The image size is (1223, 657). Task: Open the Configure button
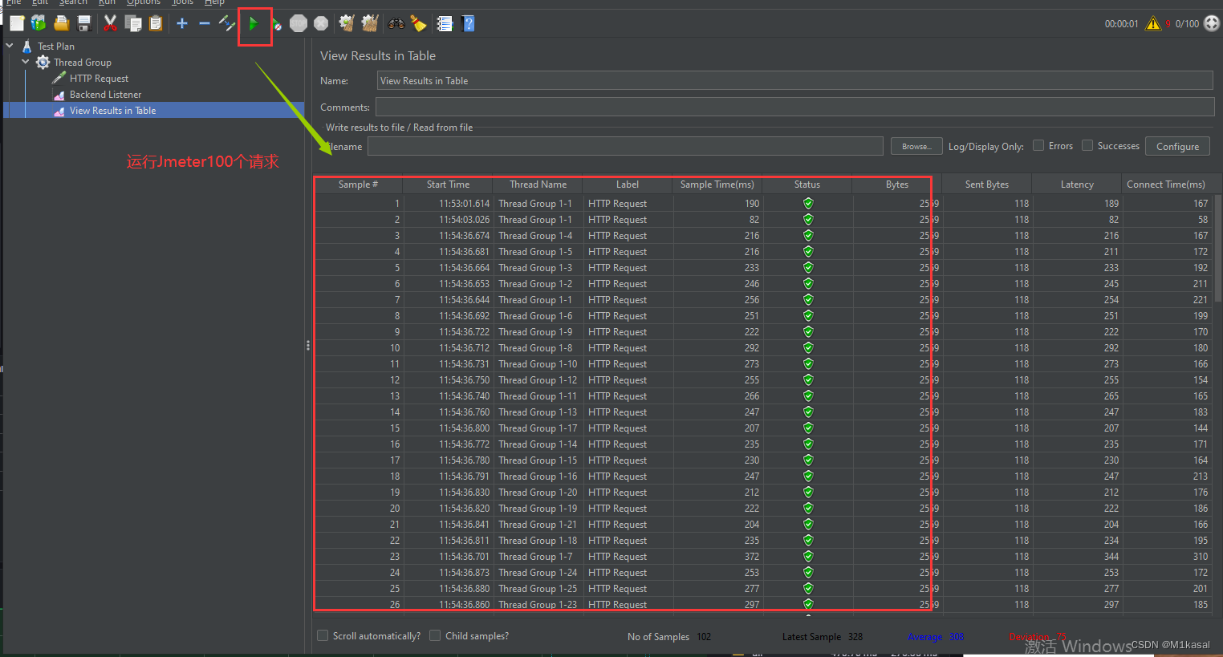pyautogui.click(x=1177, y=146)
